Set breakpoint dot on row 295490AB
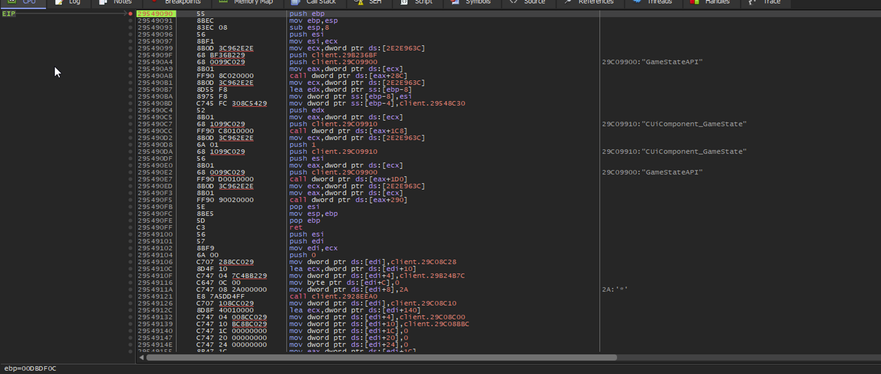 pyautogui.click(x=130, y=76)
